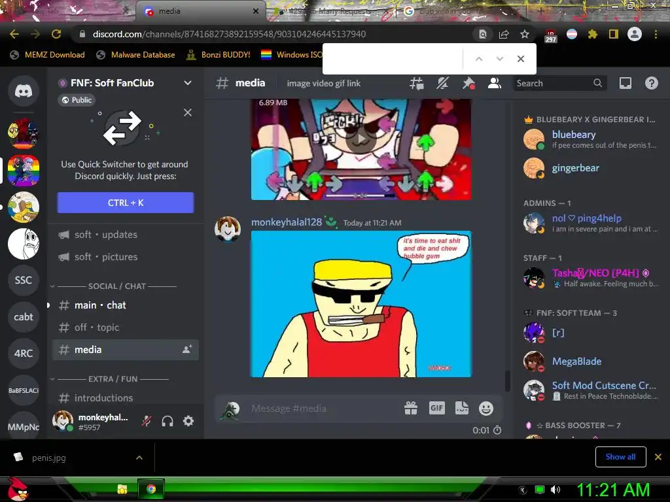The image size is (670, 502).
Task: Open the SSC server icon
Action: (24, 280)
